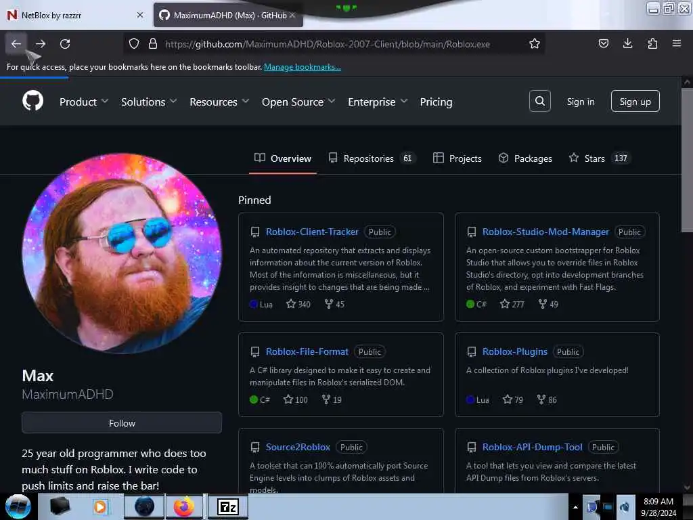
Task: Switch to the Projects tab
Action: (x=457, y=158)
